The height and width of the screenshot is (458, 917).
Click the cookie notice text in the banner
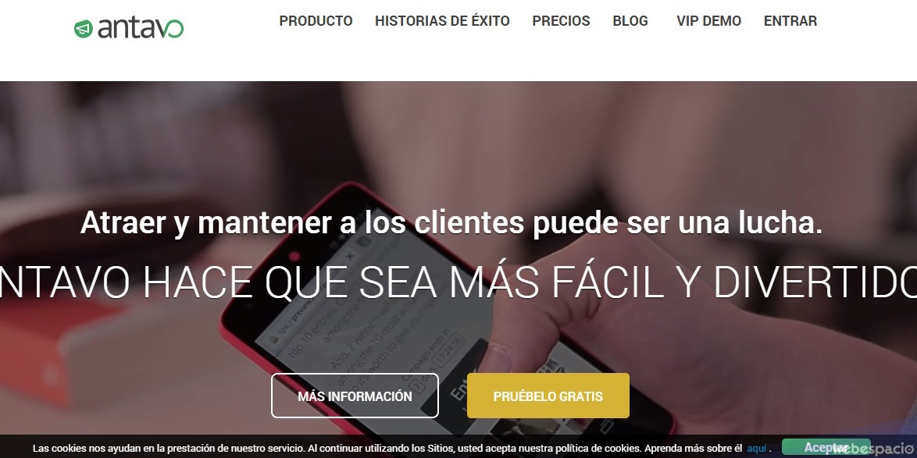[x=387, y=449]
